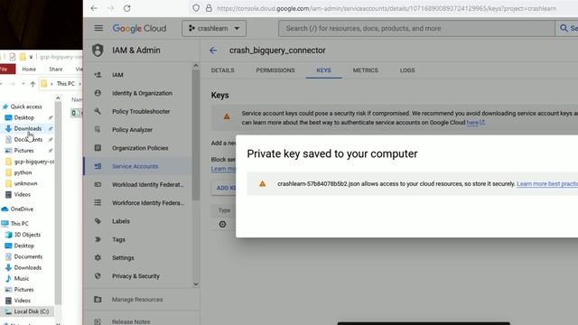Viewport: 578px width, 325px height.
Task: Open the Google Cloud hamburger navigation menu
Action: [98, 28]
